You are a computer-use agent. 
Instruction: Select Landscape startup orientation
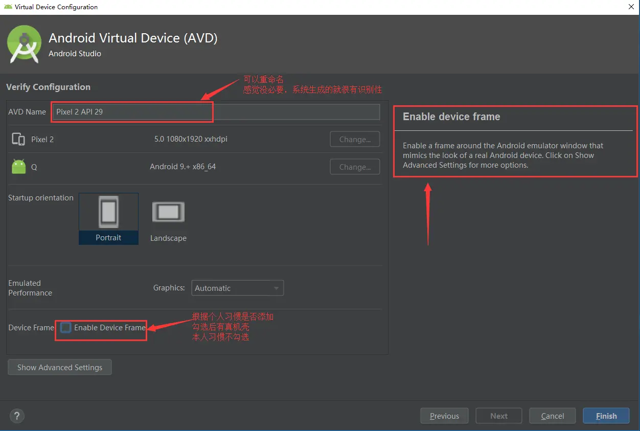[x=168, y=221]
